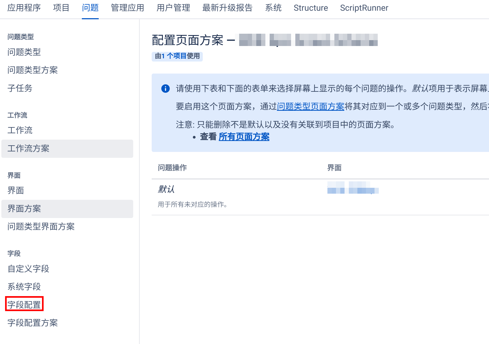Open 最新升级报告 in top navigation
The image size is (489, 344).
coord(227,8)
